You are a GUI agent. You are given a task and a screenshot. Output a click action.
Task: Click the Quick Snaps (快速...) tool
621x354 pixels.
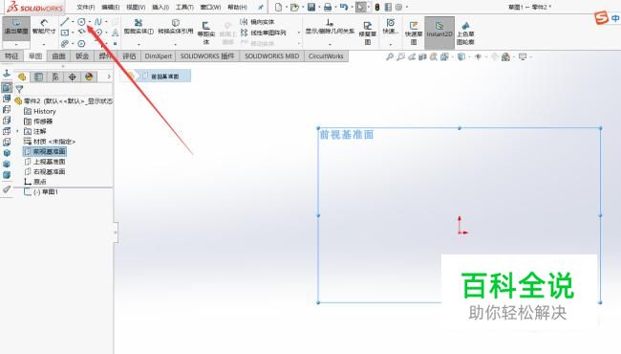391,27
